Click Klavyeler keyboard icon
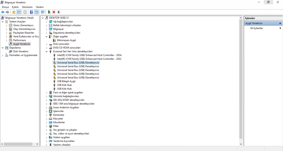The height and width of the screenshot is (151, 283). (x=51, y=119)
